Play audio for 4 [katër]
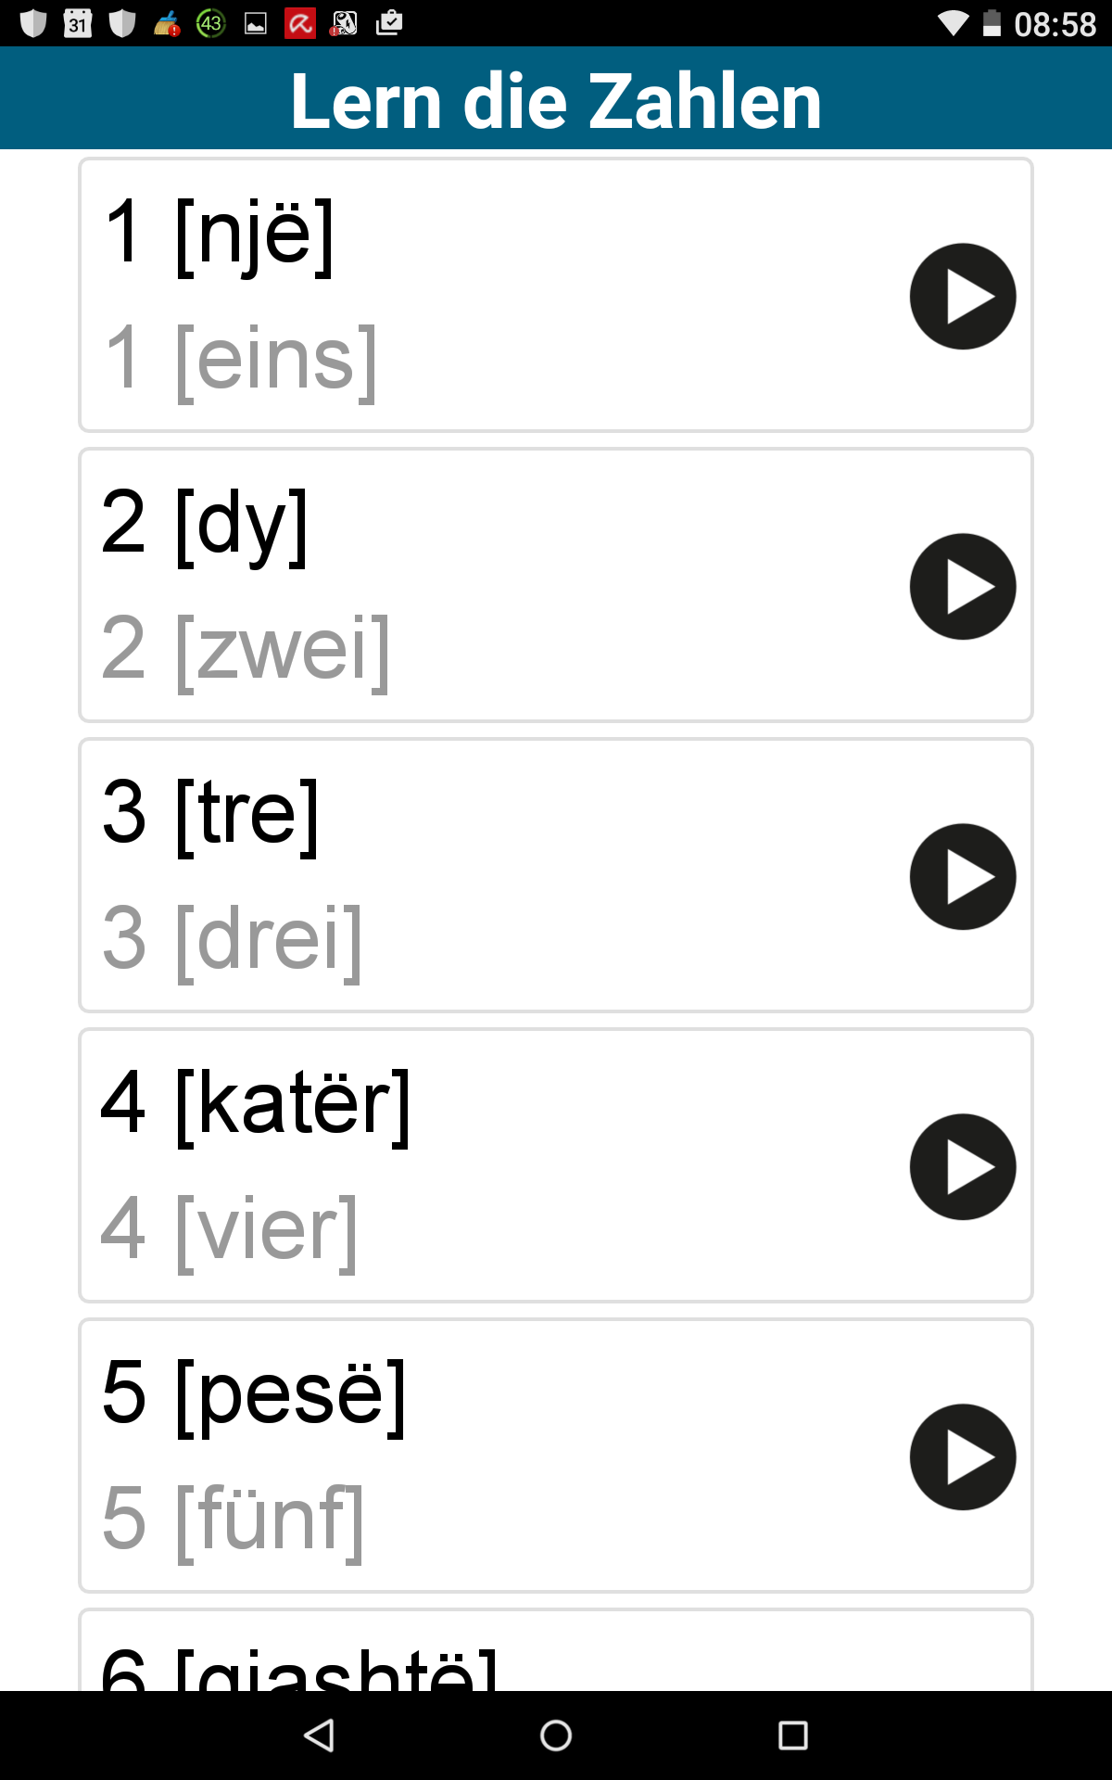1112x1780 pixels. (x=963, y=1167)
